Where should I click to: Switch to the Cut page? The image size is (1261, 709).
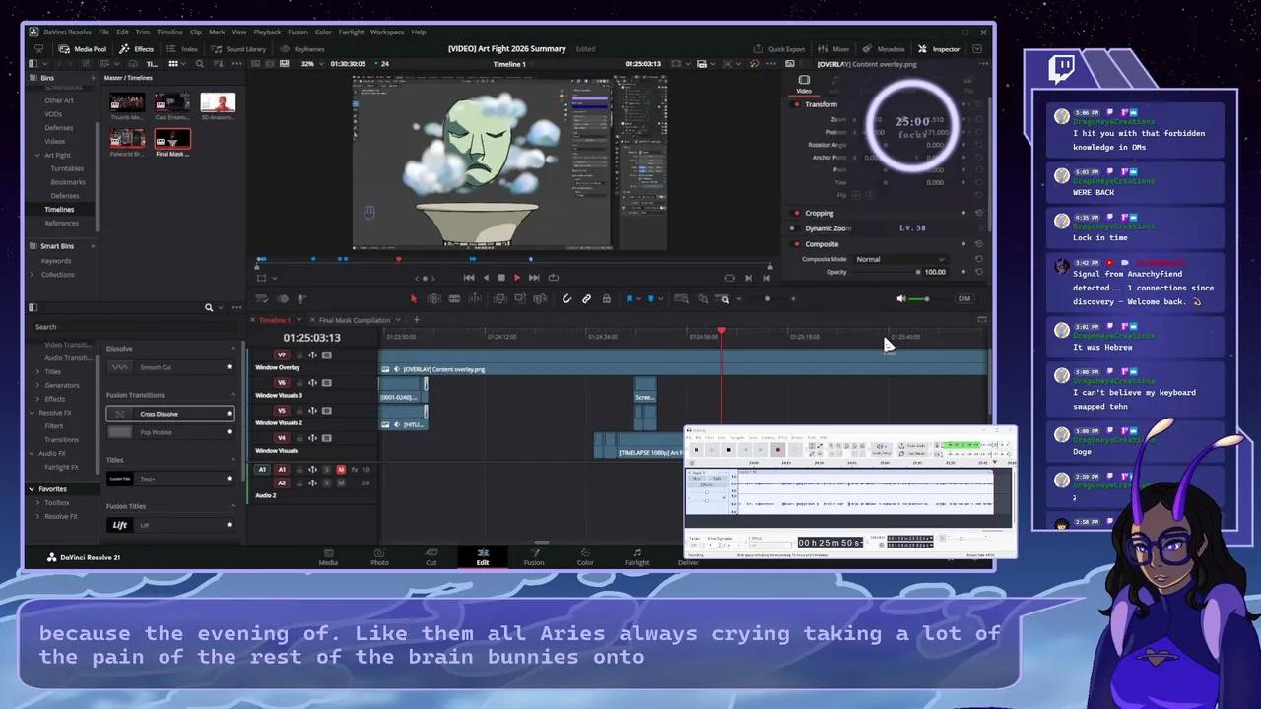click(431, 557)
